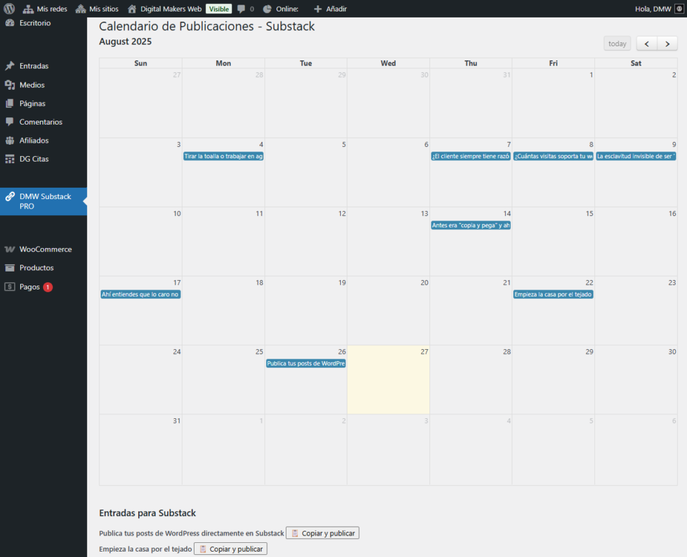
Task: Click Copiar y publicar for 'Publica tus posts'
Action: tap(323, 533)
